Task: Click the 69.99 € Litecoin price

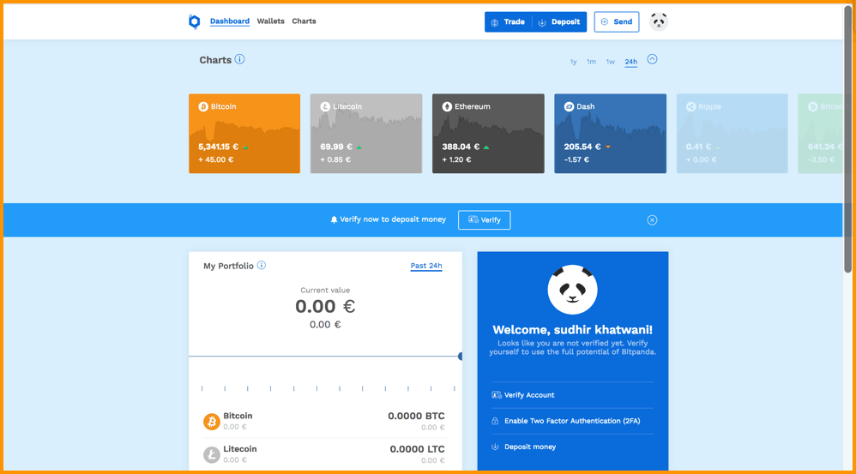Action: (x=335, y=147)
